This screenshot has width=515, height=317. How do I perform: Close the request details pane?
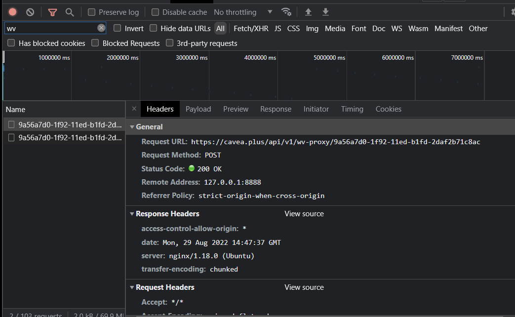click(x=134, y=109)
